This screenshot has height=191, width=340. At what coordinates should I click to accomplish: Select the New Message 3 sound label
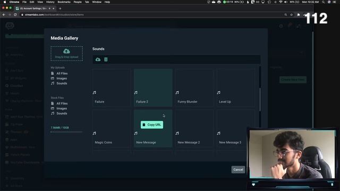point(230,142)
